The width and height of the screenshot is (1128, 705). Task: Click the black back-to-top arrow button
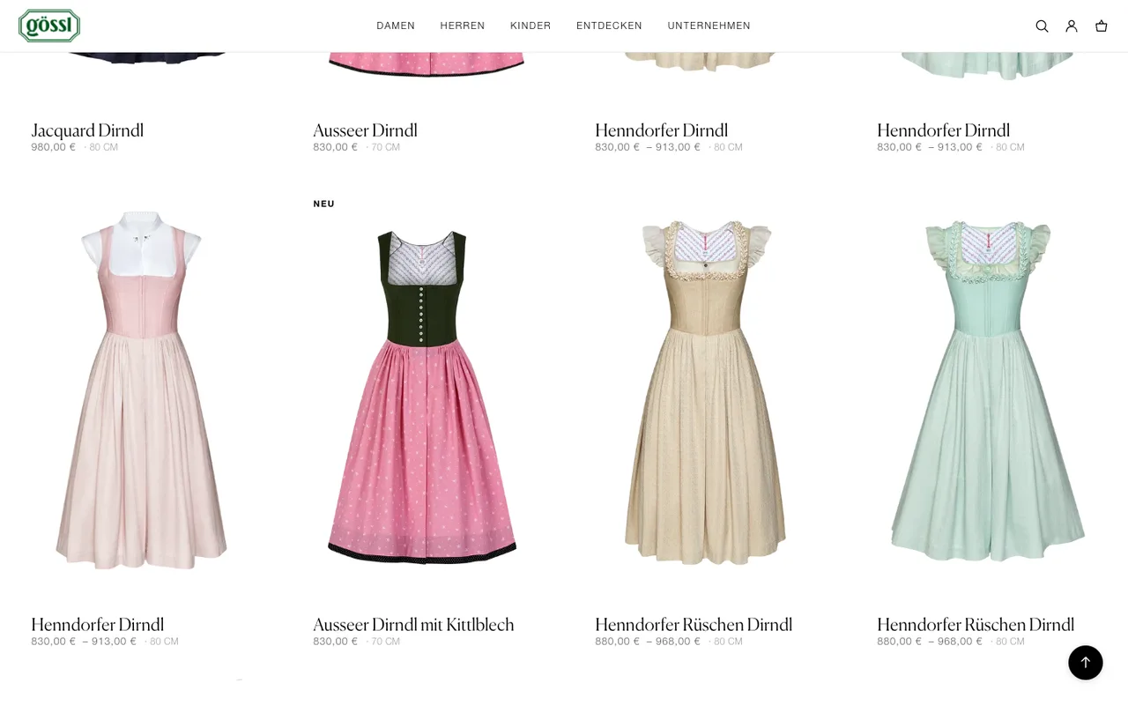[x=1086, y=663]
